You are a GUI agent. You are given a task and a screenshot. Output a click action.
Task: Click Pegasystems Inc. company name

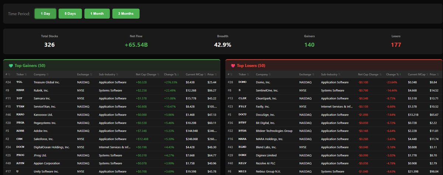pyautogui.click(x=45, y=123)
